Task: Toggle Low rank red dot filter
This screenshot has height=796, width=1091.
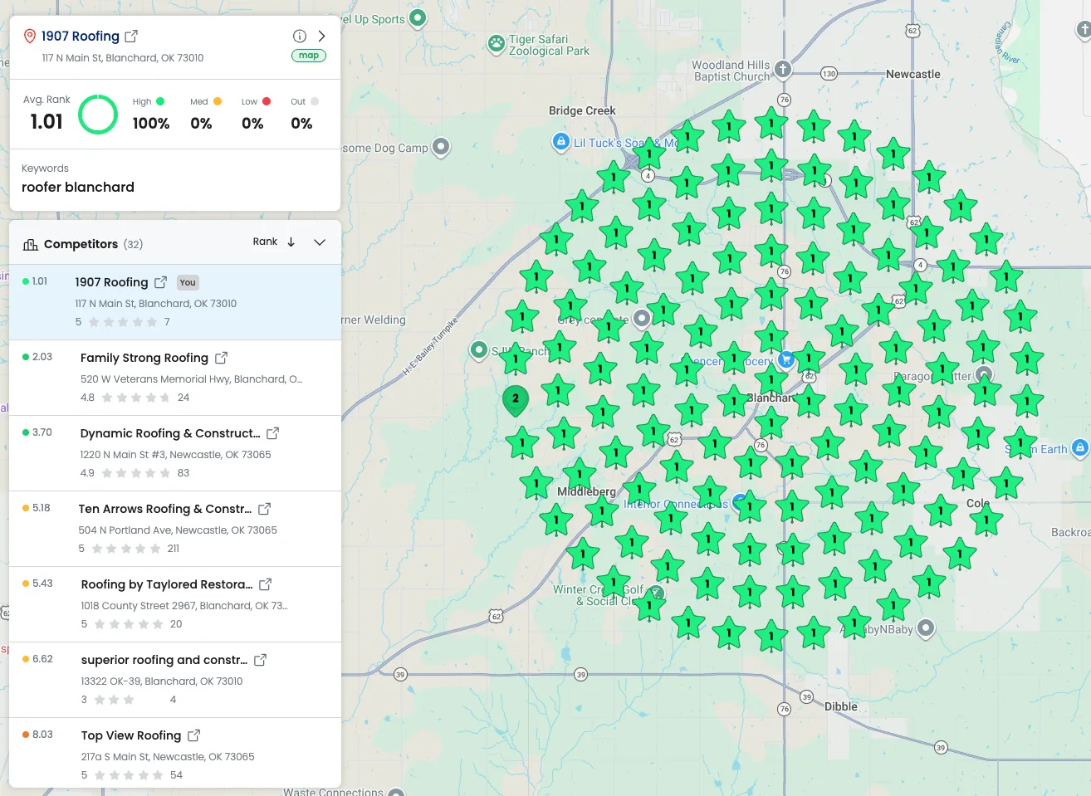Action: [x=267, y=101]
